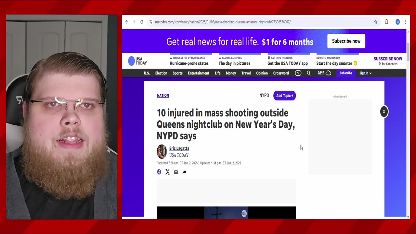Image resolution: width=416 pixels, height=234 pixels.
Task: Open the Travel nav section
Action: pyautogui.click(x=246, y=73)
